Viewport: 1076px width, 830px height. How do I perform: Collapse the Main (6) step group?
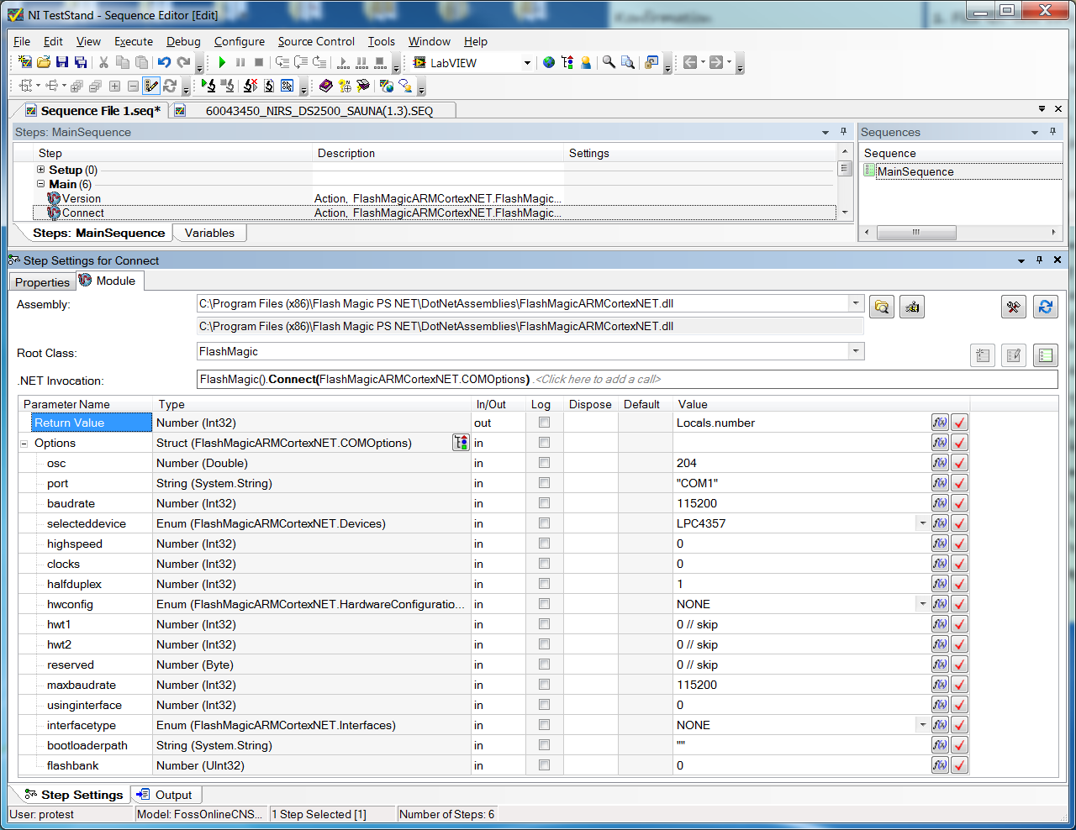(x=40, y=184)
